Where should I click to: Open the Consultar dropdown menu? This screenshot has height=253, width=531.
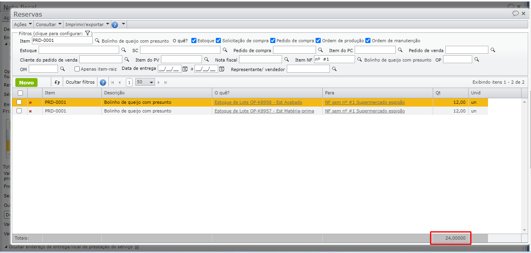pos(49,24)
